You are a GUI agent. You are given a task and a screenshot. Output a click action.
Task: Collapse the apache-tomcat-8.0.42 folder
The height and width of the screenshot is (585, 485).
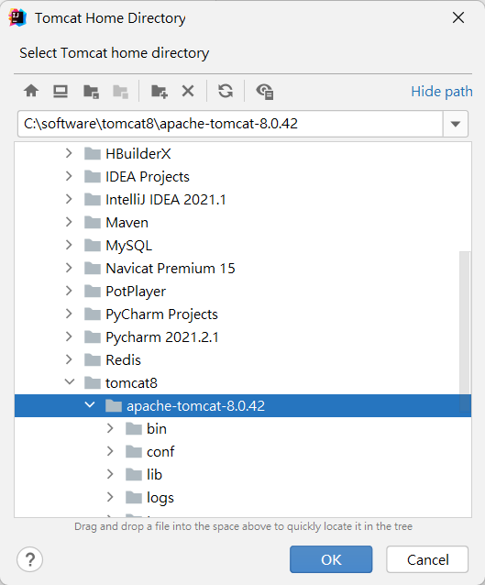(90, 405)
